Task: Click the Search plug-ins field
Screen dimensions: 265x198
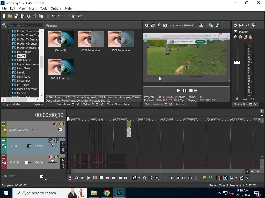Action: [x=25, y=25]
